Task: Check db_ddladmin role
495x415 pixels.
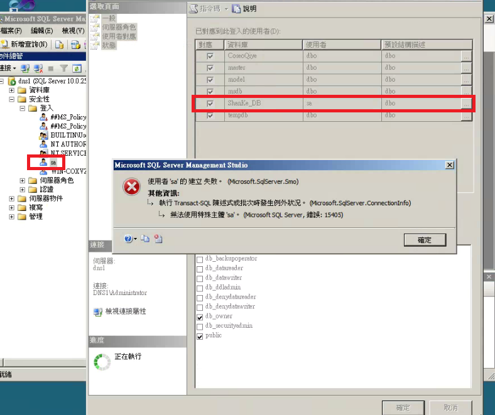Action: 200,288
